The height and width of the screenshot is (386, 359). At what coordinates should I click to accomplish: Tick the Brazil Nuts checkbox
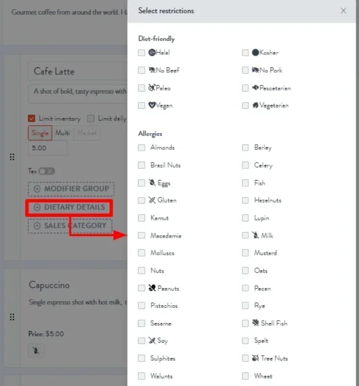point(141,165)
